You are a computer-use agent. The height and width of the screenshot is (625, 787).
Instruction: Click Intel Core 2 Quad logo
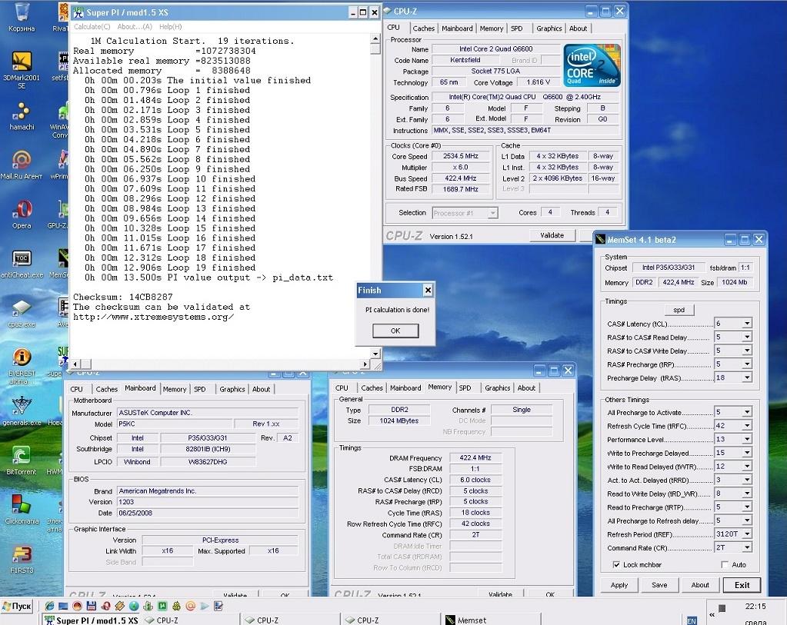pyautogui.click(x=592, y=65)
